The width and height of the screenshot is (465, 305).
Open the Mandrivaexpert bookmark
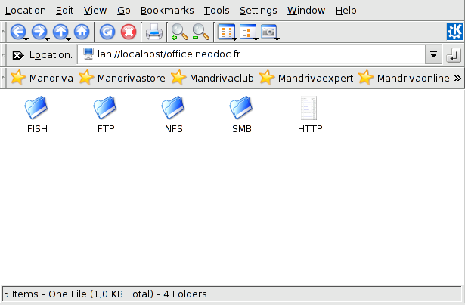[x=306, y=78]
